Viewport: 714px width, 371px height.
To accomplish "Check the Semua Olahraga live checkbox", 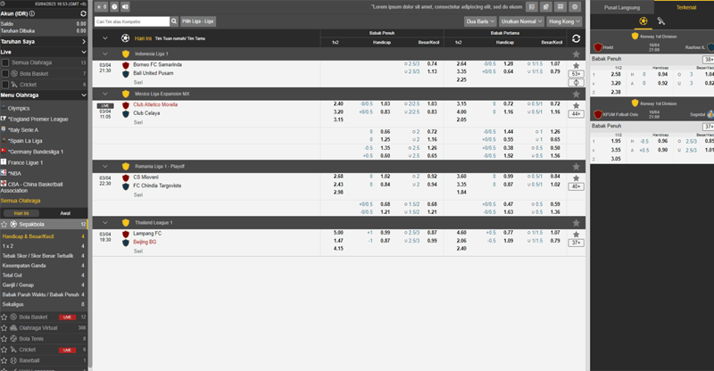I will (x=5, y=62).
